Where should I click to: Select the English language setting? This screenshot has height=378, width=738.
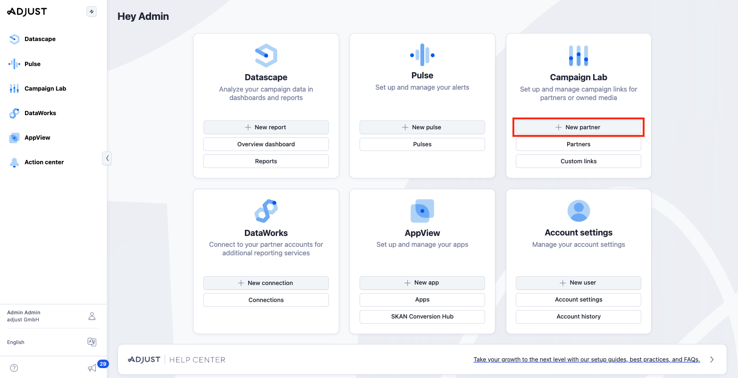click(x=16, y=342)
